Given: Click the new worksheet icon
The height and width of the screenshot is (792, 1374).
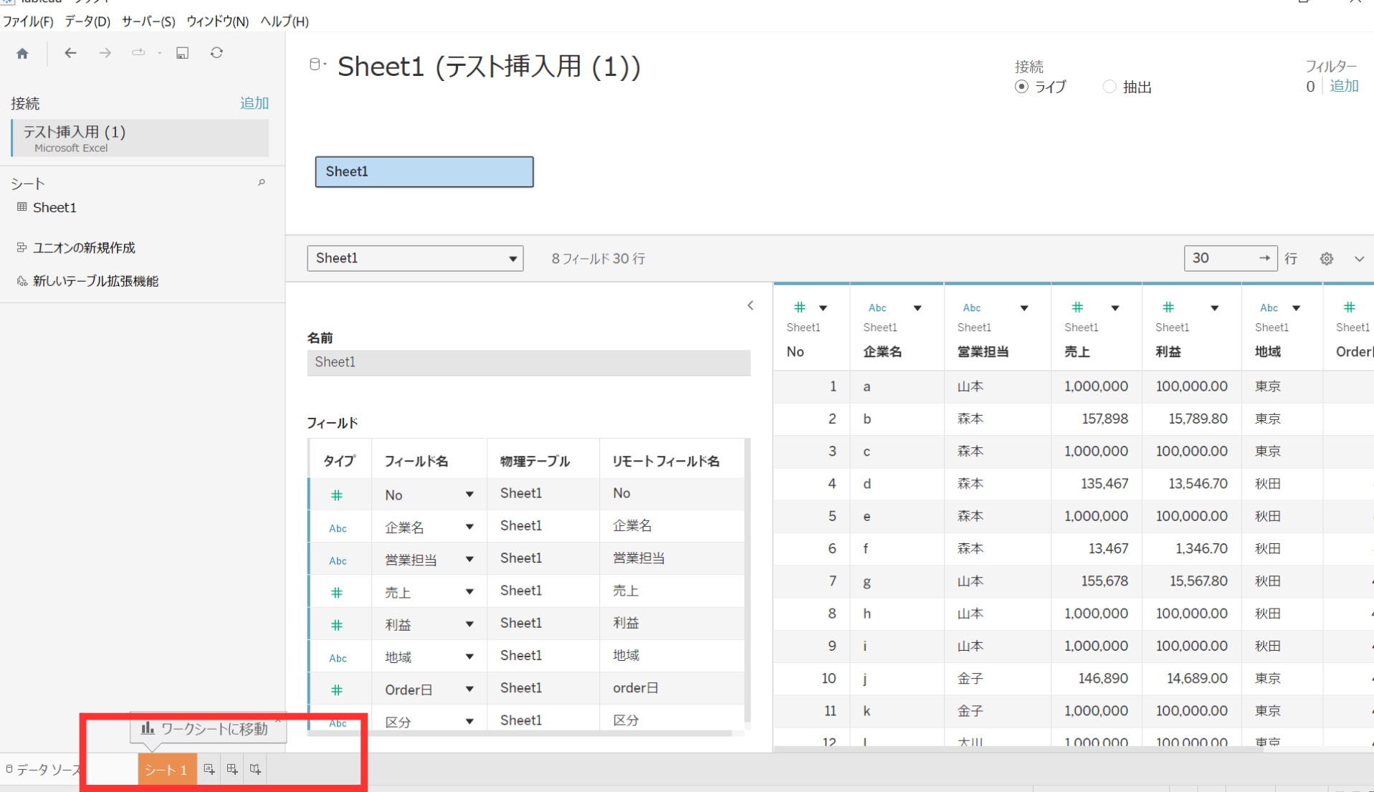Looking at the screenshot, I should [x=209, y=769].
